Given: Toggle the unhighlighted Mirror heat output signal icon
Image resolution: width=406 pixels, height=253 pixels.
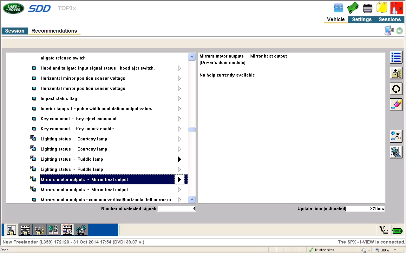Looking at the screenshot, I should [x=33, y=189].
